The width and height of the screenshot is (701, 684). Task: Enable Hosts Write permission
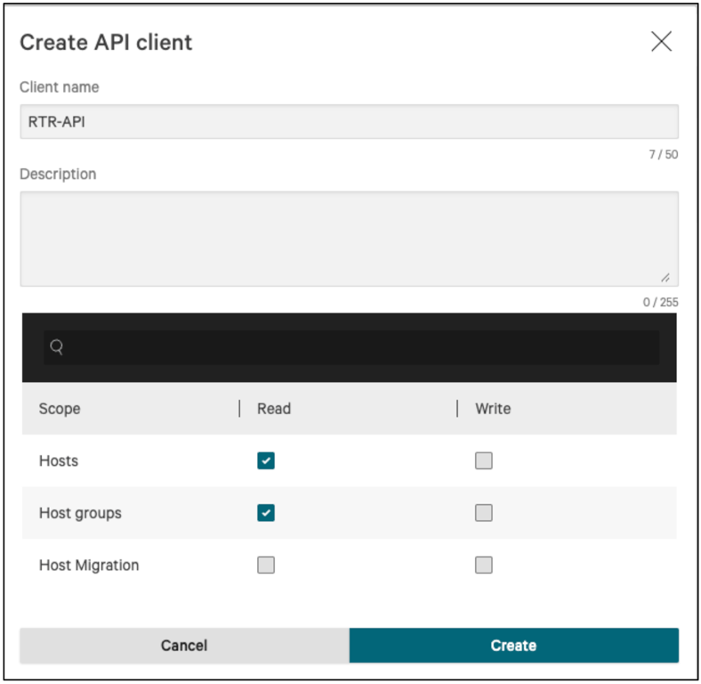point(484,460)
